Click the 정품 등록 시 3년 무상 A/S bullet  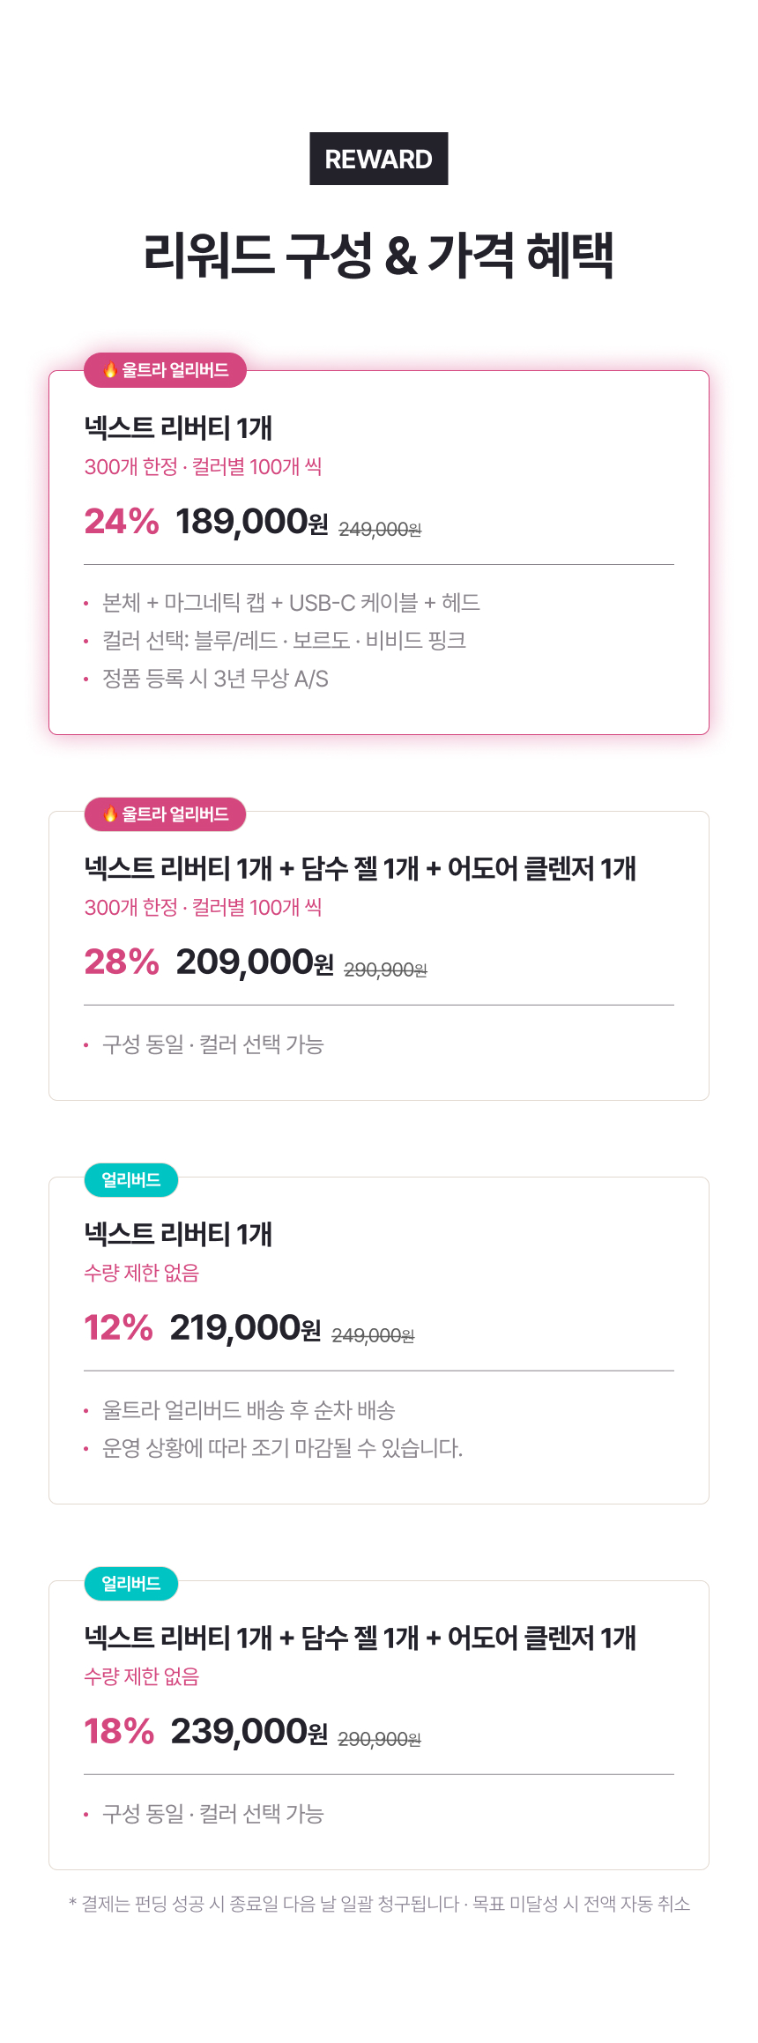coord(215,679)
